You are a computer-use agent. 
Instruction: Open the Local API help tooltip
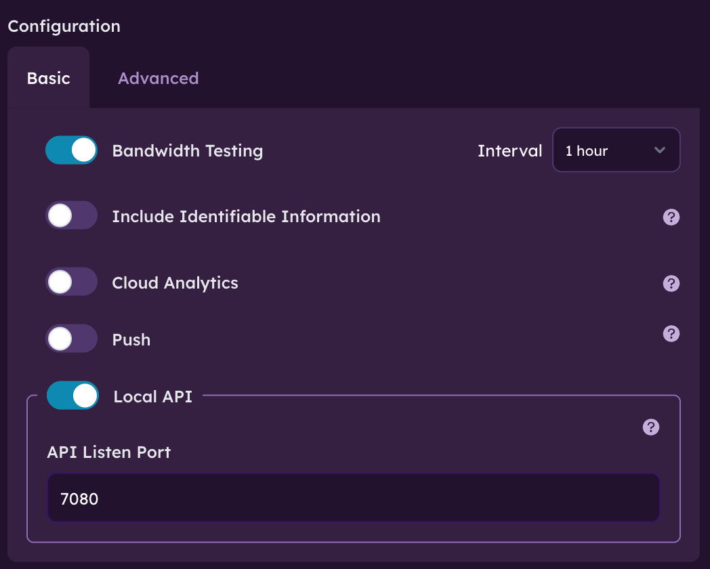click(x=650, y=427)
